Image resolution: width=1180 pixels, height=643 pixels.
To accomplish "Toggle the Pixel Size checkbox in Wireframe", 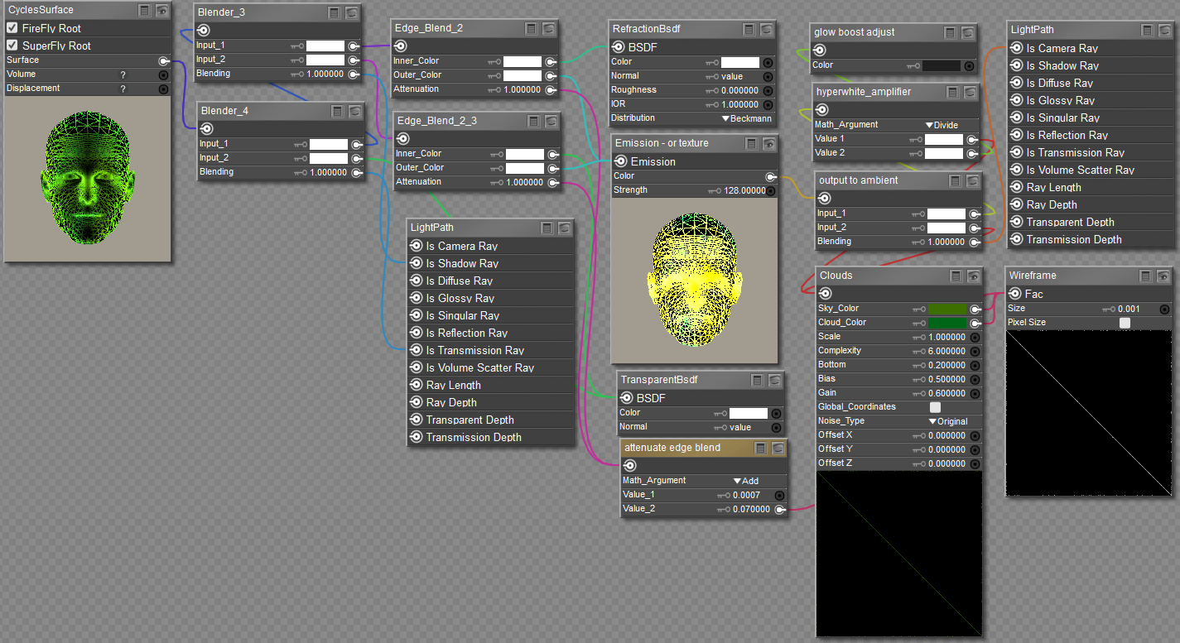I will coord(1125,323).
